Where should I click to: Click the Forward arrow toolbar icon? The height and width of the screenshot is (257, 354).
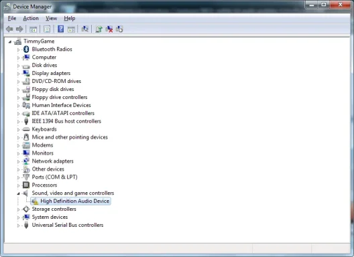(19, 29)
